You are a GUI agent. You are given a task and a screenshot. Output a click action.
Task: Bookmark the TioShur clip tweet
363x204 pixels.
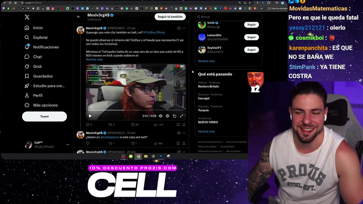[178, 124]
